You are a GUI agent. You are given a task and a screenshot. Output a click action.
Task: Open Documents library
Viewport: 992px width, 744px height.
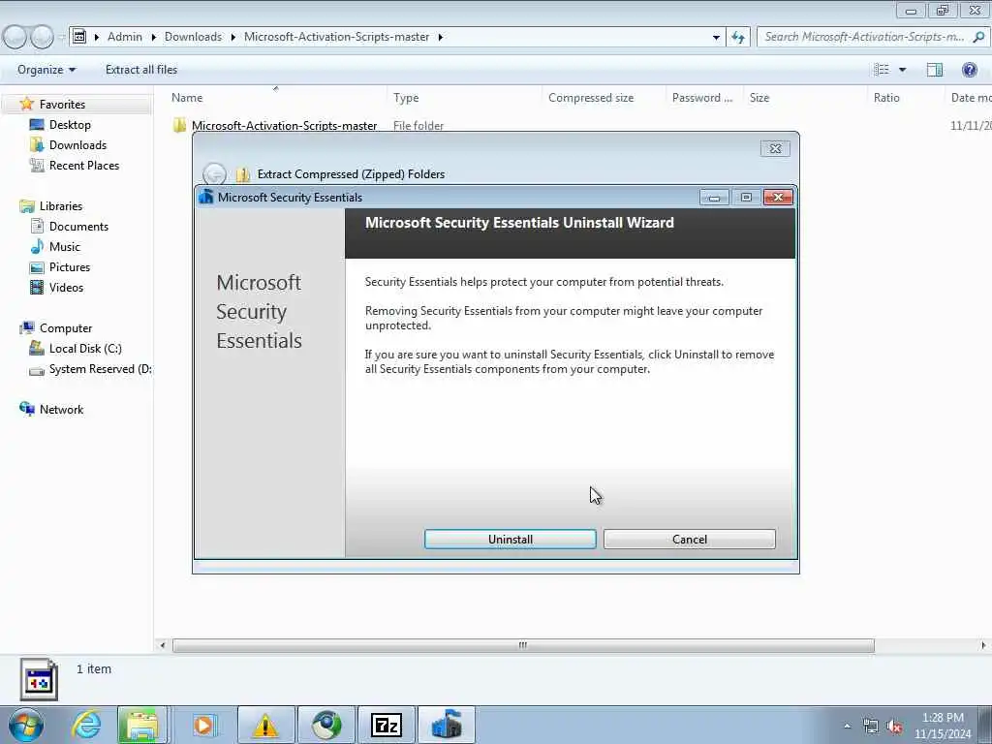pyautogui.click(x=78, y=226)
